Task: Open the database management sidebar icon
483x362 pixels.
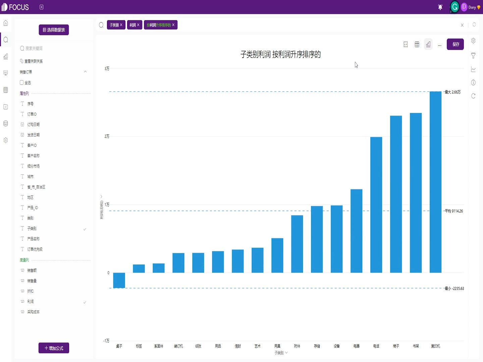Action: pos(6,123)
